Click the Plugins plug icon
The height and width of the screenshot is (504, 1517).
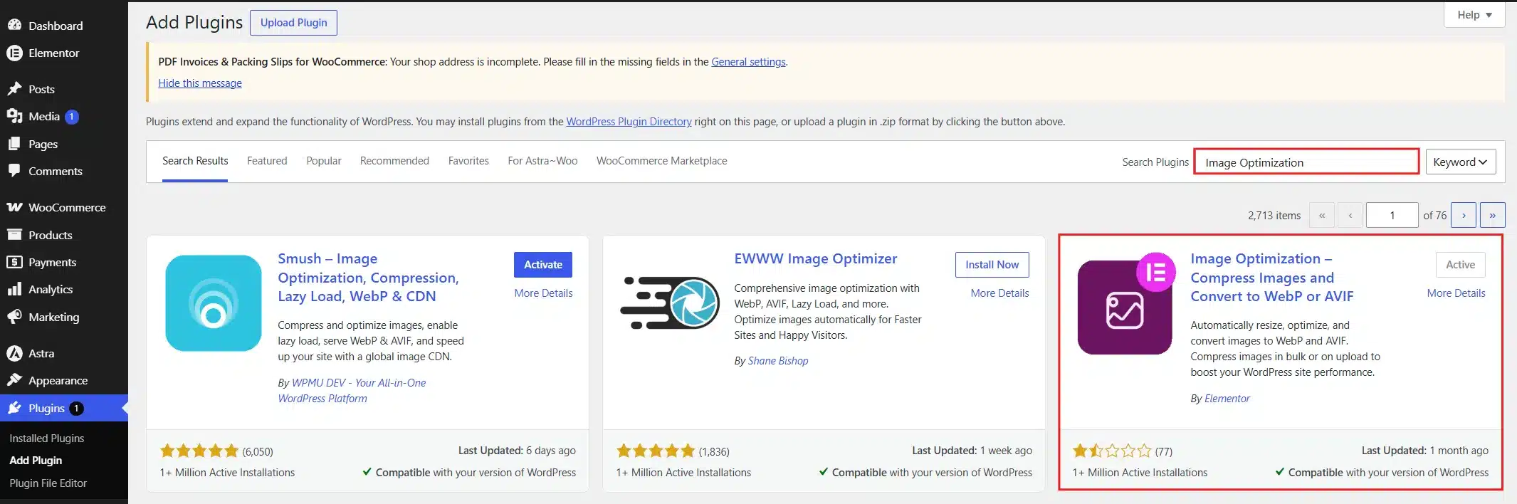tap(14, 408)
